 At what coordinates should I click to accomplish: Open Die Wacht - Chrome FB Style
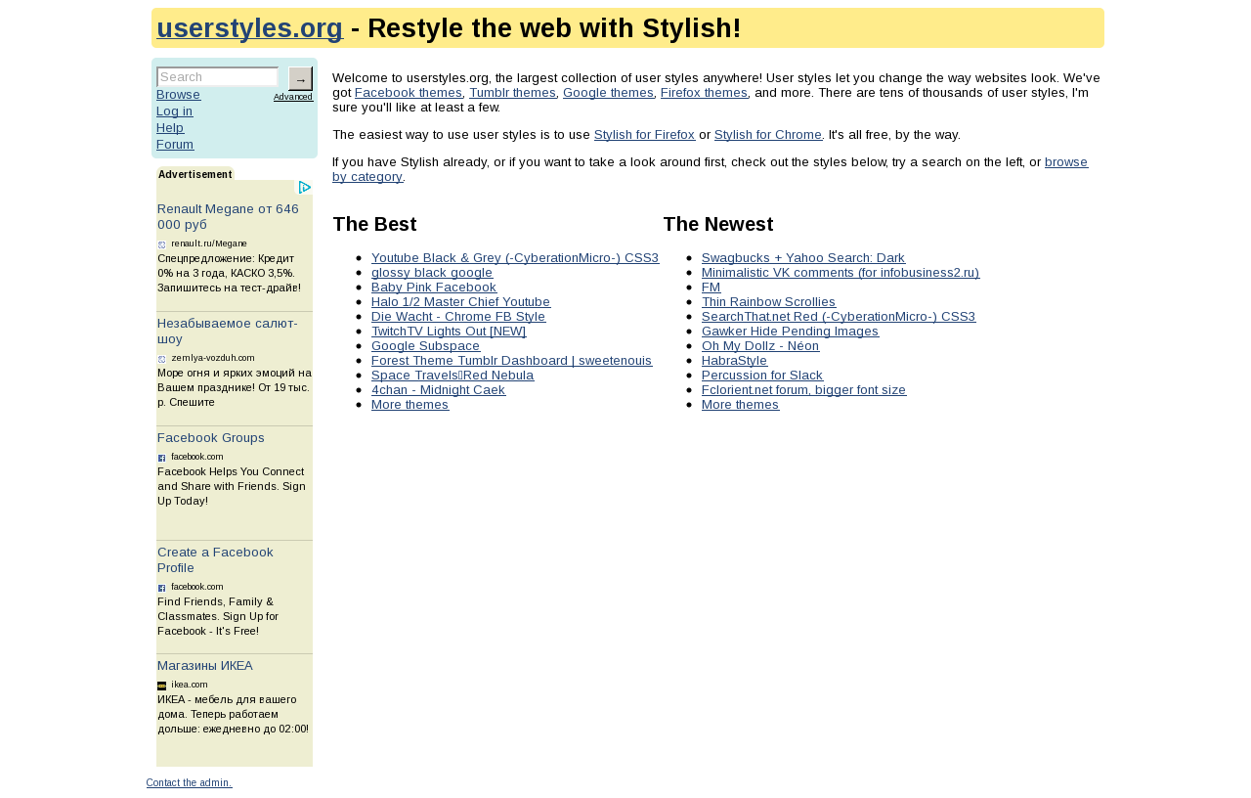pos(458,317)
